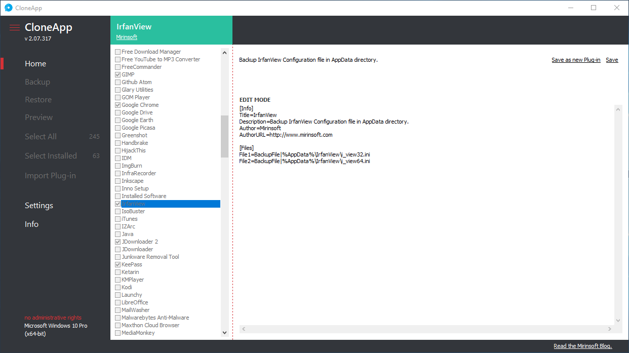Select Glary Utilities entry
The width and height of the screenshot is (629, 353).
[x=137, y=90]
